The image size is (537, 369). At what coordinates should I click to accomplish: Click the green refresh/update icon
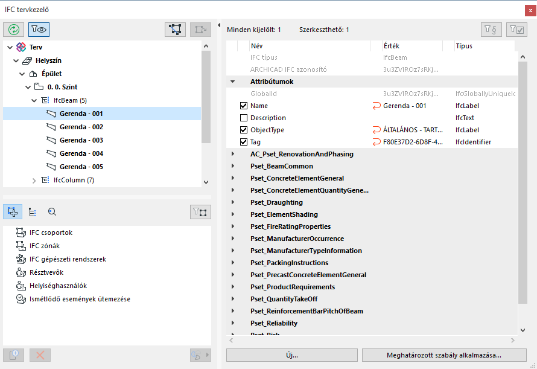click(x=13, y=29)
